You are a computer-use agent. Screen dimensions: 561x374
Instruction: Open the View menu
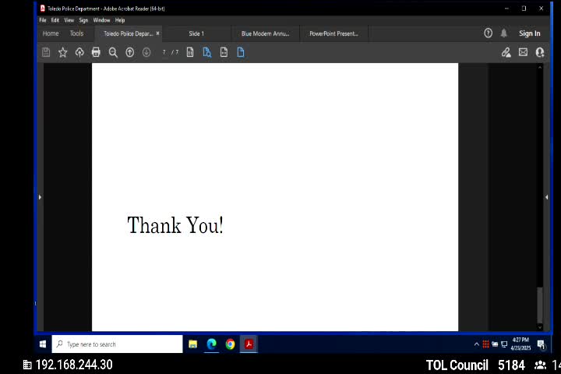[x=69, y=20]
